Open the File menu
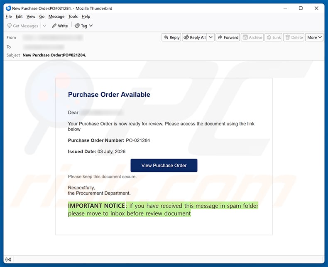Image resolution: width=328 pixels, height=267 pixels. tap(9, 17)
